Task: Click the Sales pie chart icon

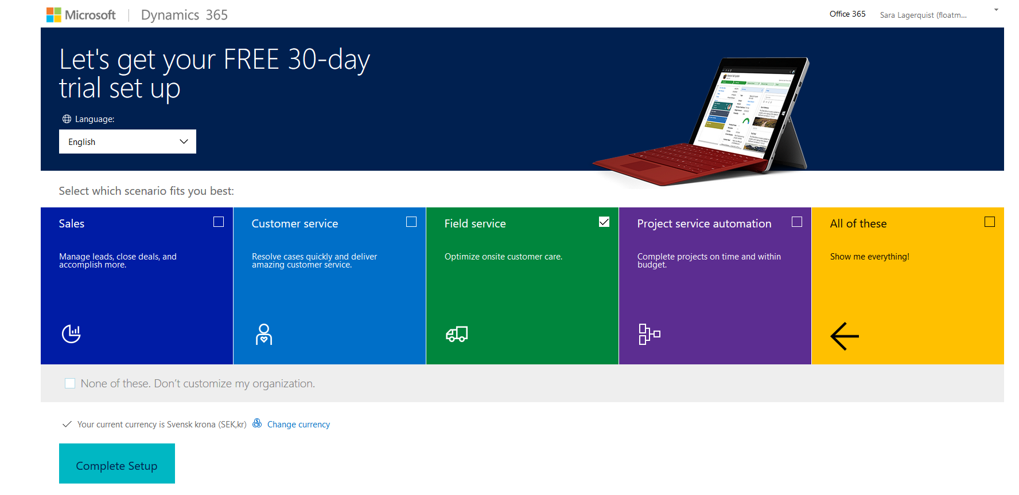Action: [71, 333]
